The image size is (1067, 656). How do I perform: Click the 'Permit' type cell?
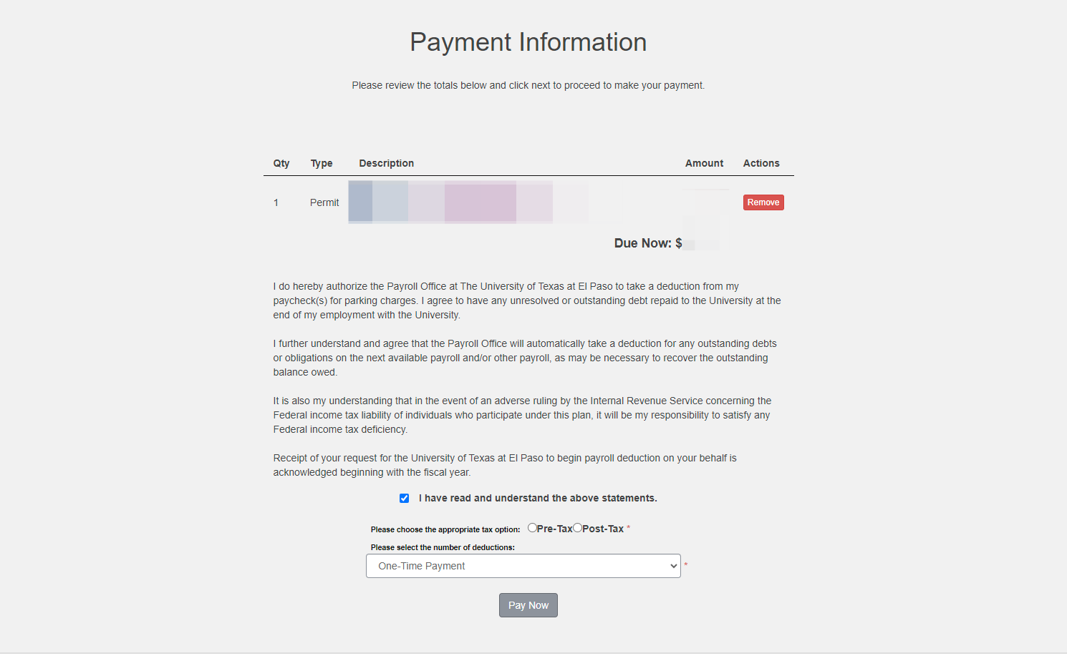pos(324,202)
